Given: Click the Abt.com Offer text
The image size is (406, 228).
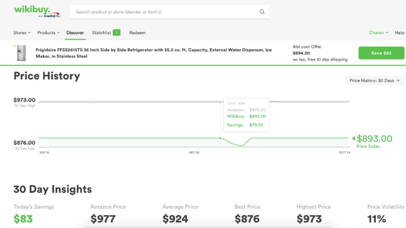Looking at the screenshot, I should [307, 47].
